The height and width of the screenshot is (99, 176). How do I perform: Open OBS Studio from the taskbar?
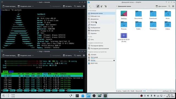click(x=94, y=96)
